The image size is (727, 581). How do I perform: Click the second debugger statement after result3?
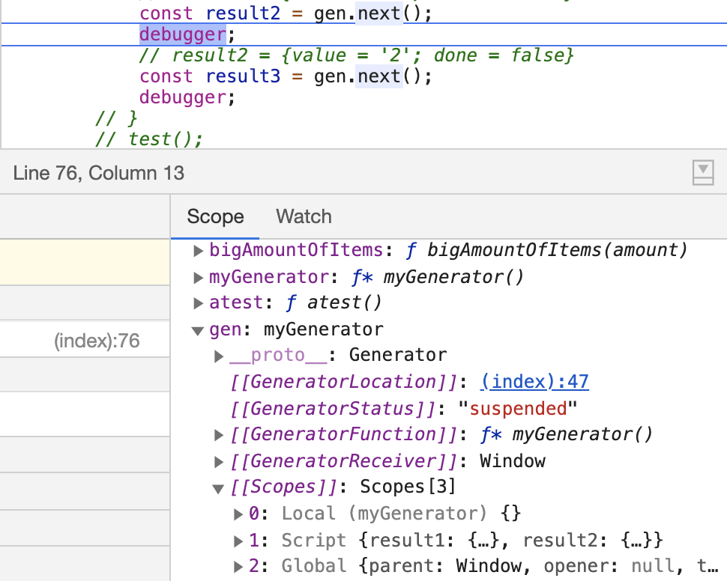[187, 97]
